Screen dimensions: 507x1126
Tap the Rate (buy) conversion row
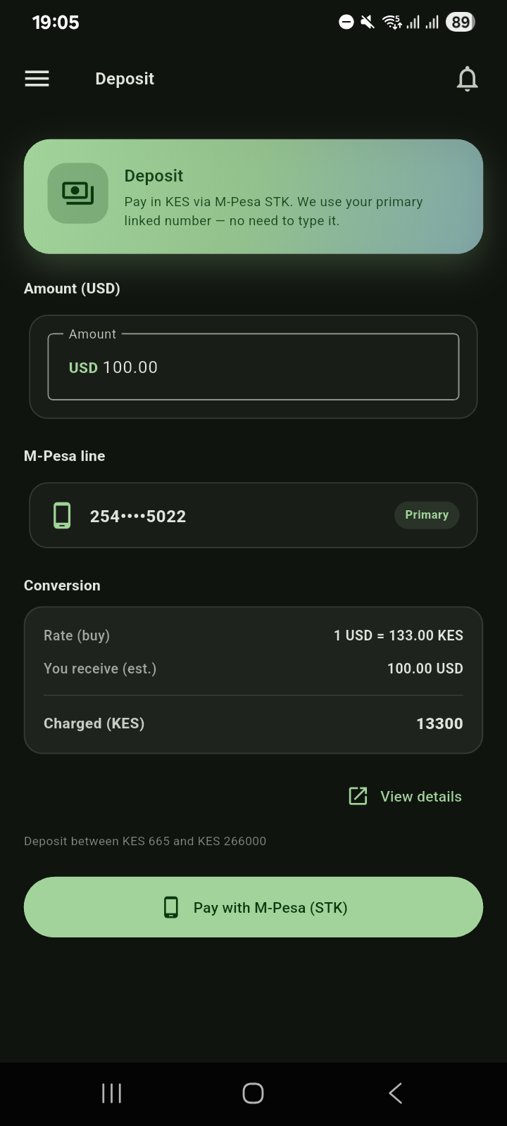[x=254, y=635]
